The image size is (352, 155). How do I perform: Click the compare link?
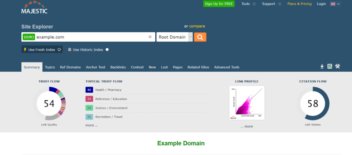pos(197,26)
